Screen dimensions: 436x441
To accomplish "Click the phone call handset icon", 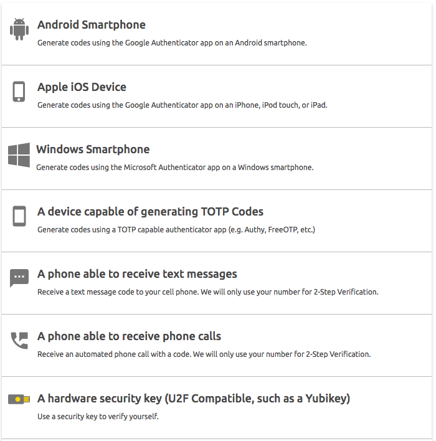I will pos(19,340).
